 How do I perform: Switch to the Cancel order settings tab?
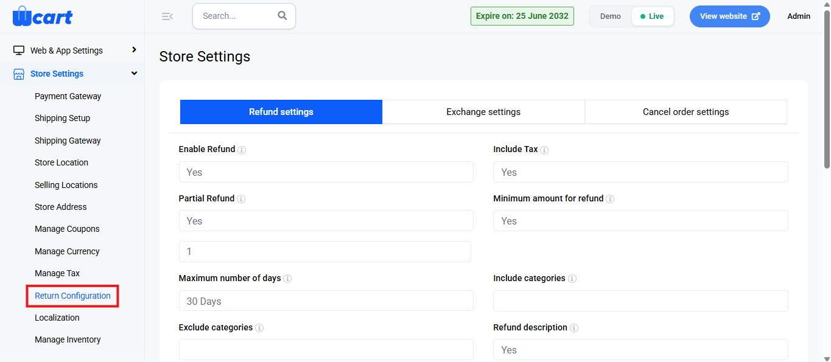(685, 112)
